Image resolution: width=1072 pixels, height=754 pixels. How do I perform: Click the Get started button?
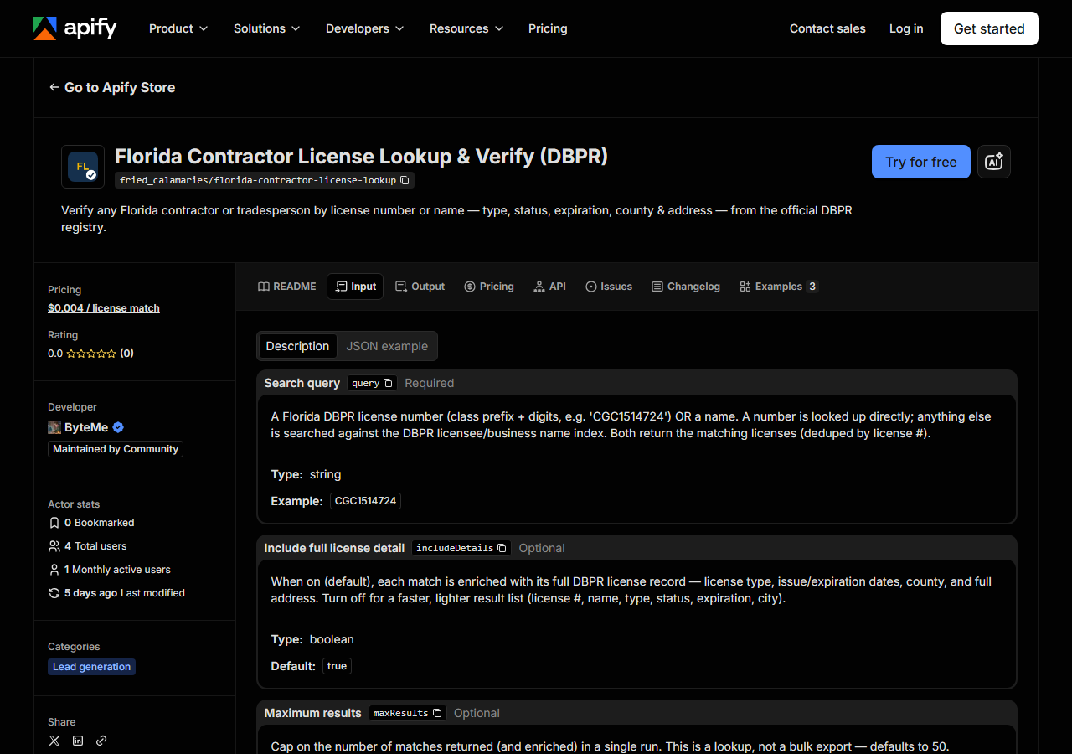pos(989,28)
